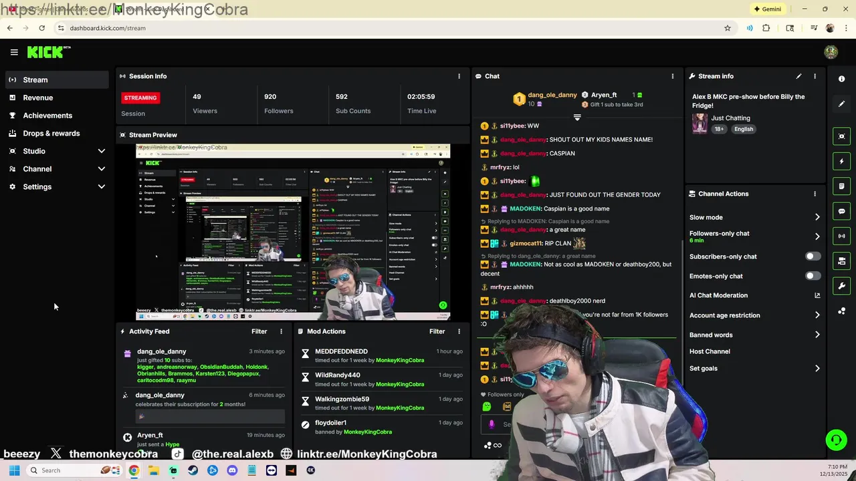The height and width of the screenshot is (481, 856).
Task: Click Host Channel
Action: pyautogui.click(x=710, y=351)
